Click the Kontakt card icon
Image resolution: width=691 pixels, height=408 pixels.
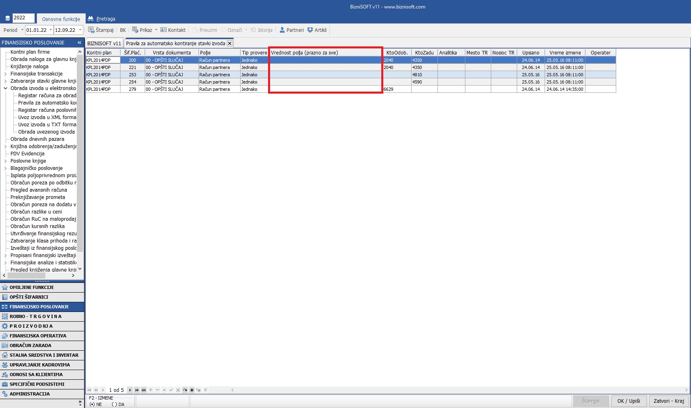(x=164, y=30)
